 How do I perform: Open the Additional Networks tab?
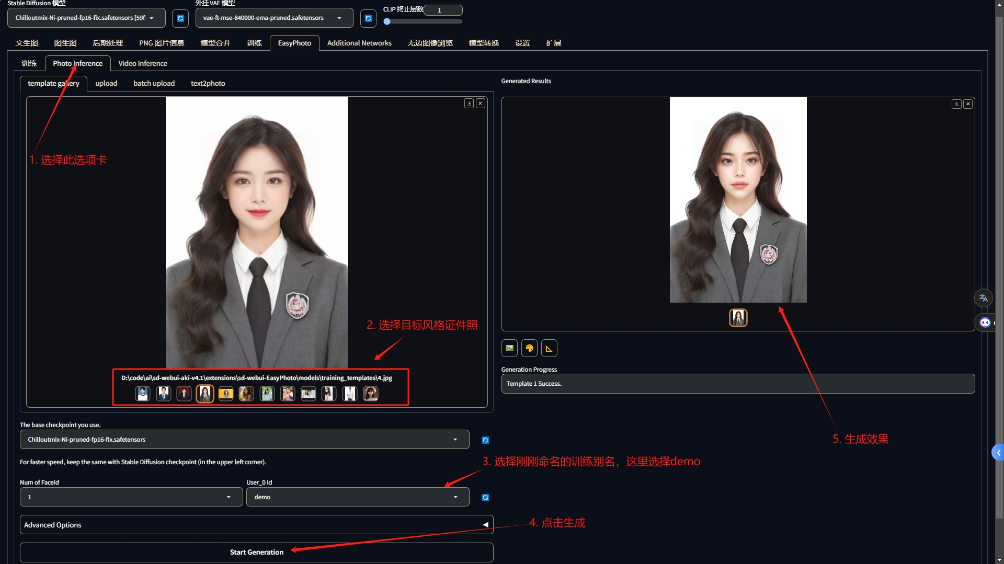click(x=359, y=43)
